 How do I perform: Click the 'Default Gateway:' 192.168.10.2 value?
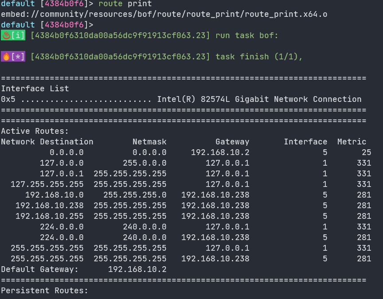click(x=137, y=269)
